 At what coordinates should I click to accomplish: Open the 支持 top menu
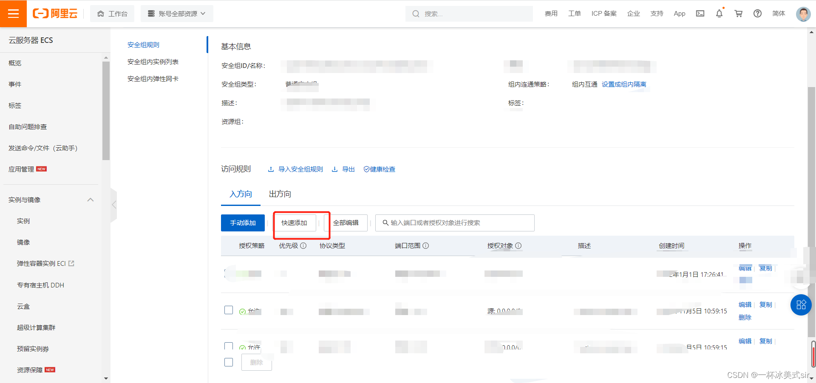click(x=657, y=14)
